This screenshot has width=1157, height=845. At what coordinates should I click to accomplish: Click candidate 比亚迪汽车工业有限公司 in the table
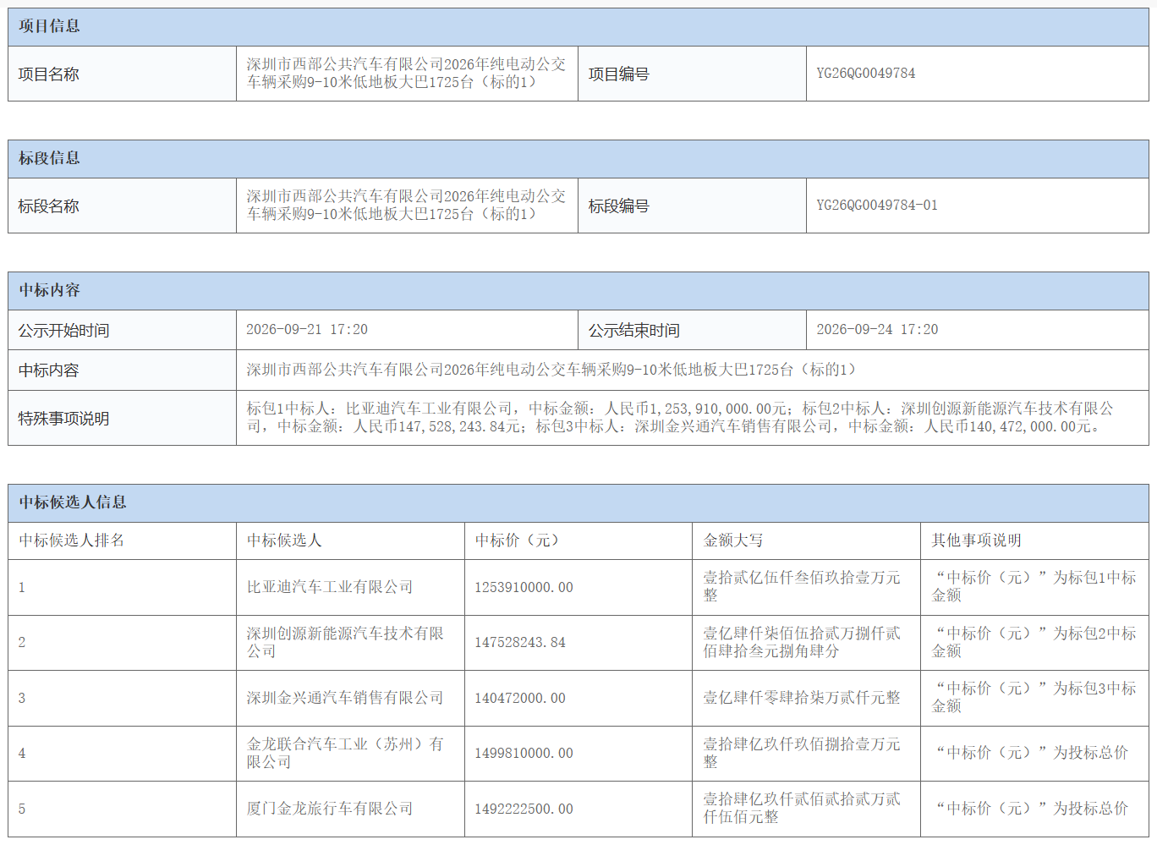tap(330, 587)
